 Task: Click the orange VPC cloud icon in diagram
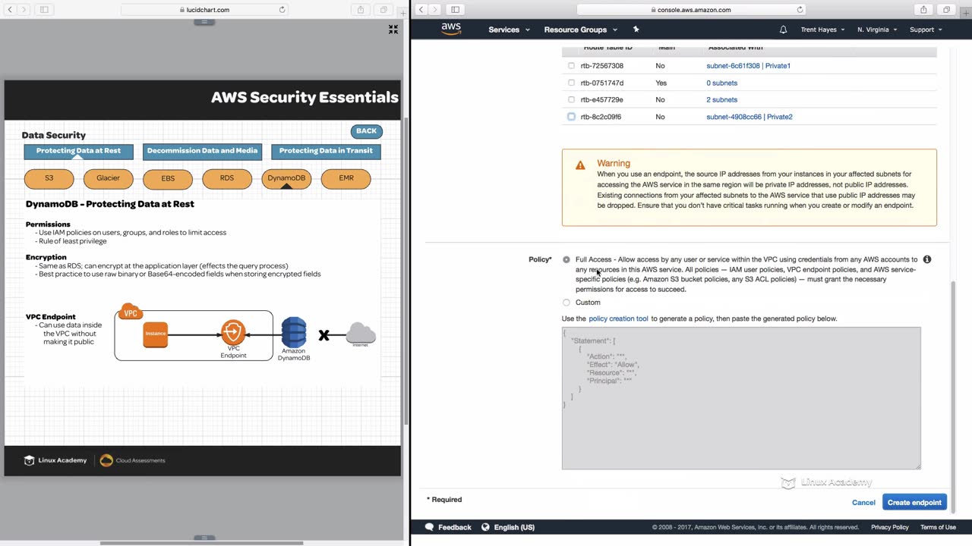[131, 312]
